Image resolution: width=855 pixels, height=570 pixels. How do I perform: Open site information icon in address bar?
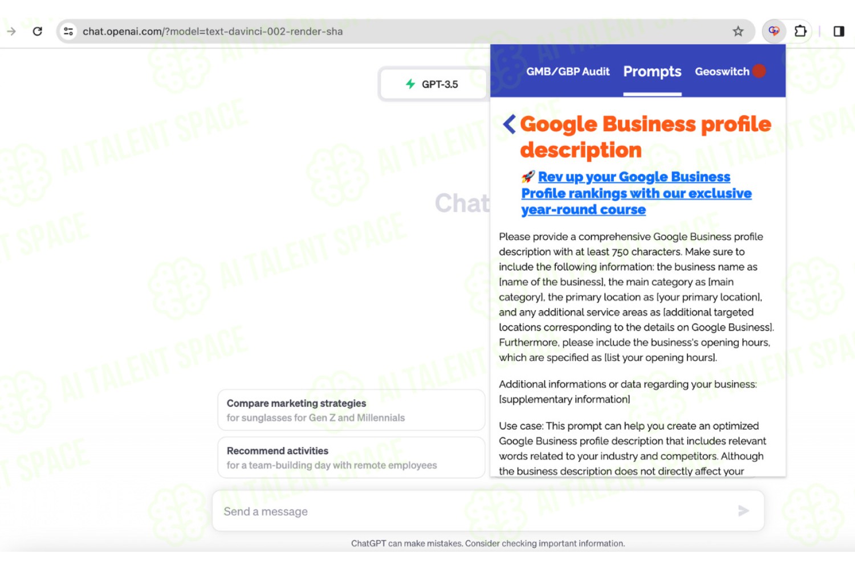pos(68,31)
